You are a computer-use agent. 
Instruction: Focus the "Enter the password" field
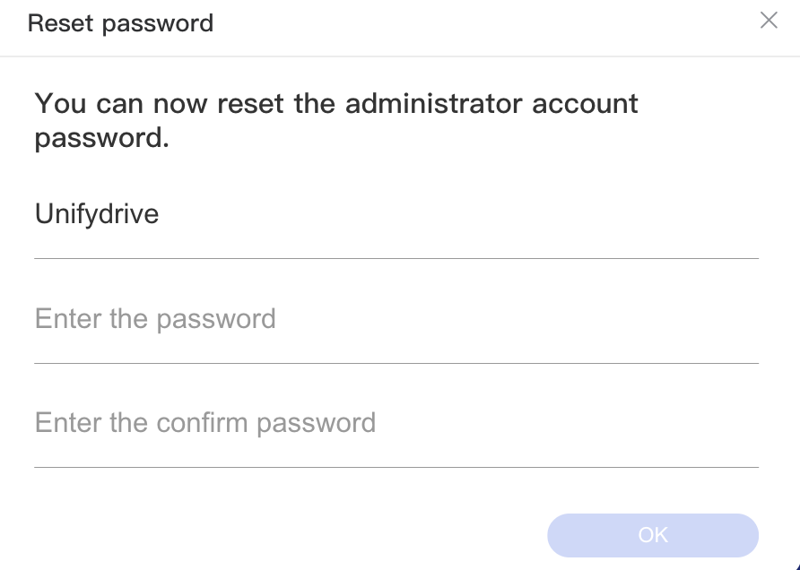point(396,320)
